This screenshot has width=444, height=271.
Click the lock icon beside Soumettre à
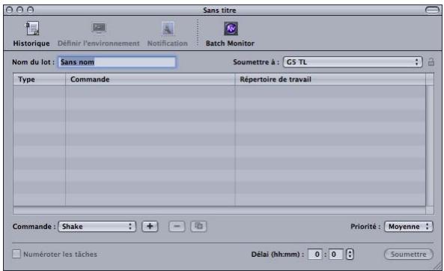pos(431,61)
